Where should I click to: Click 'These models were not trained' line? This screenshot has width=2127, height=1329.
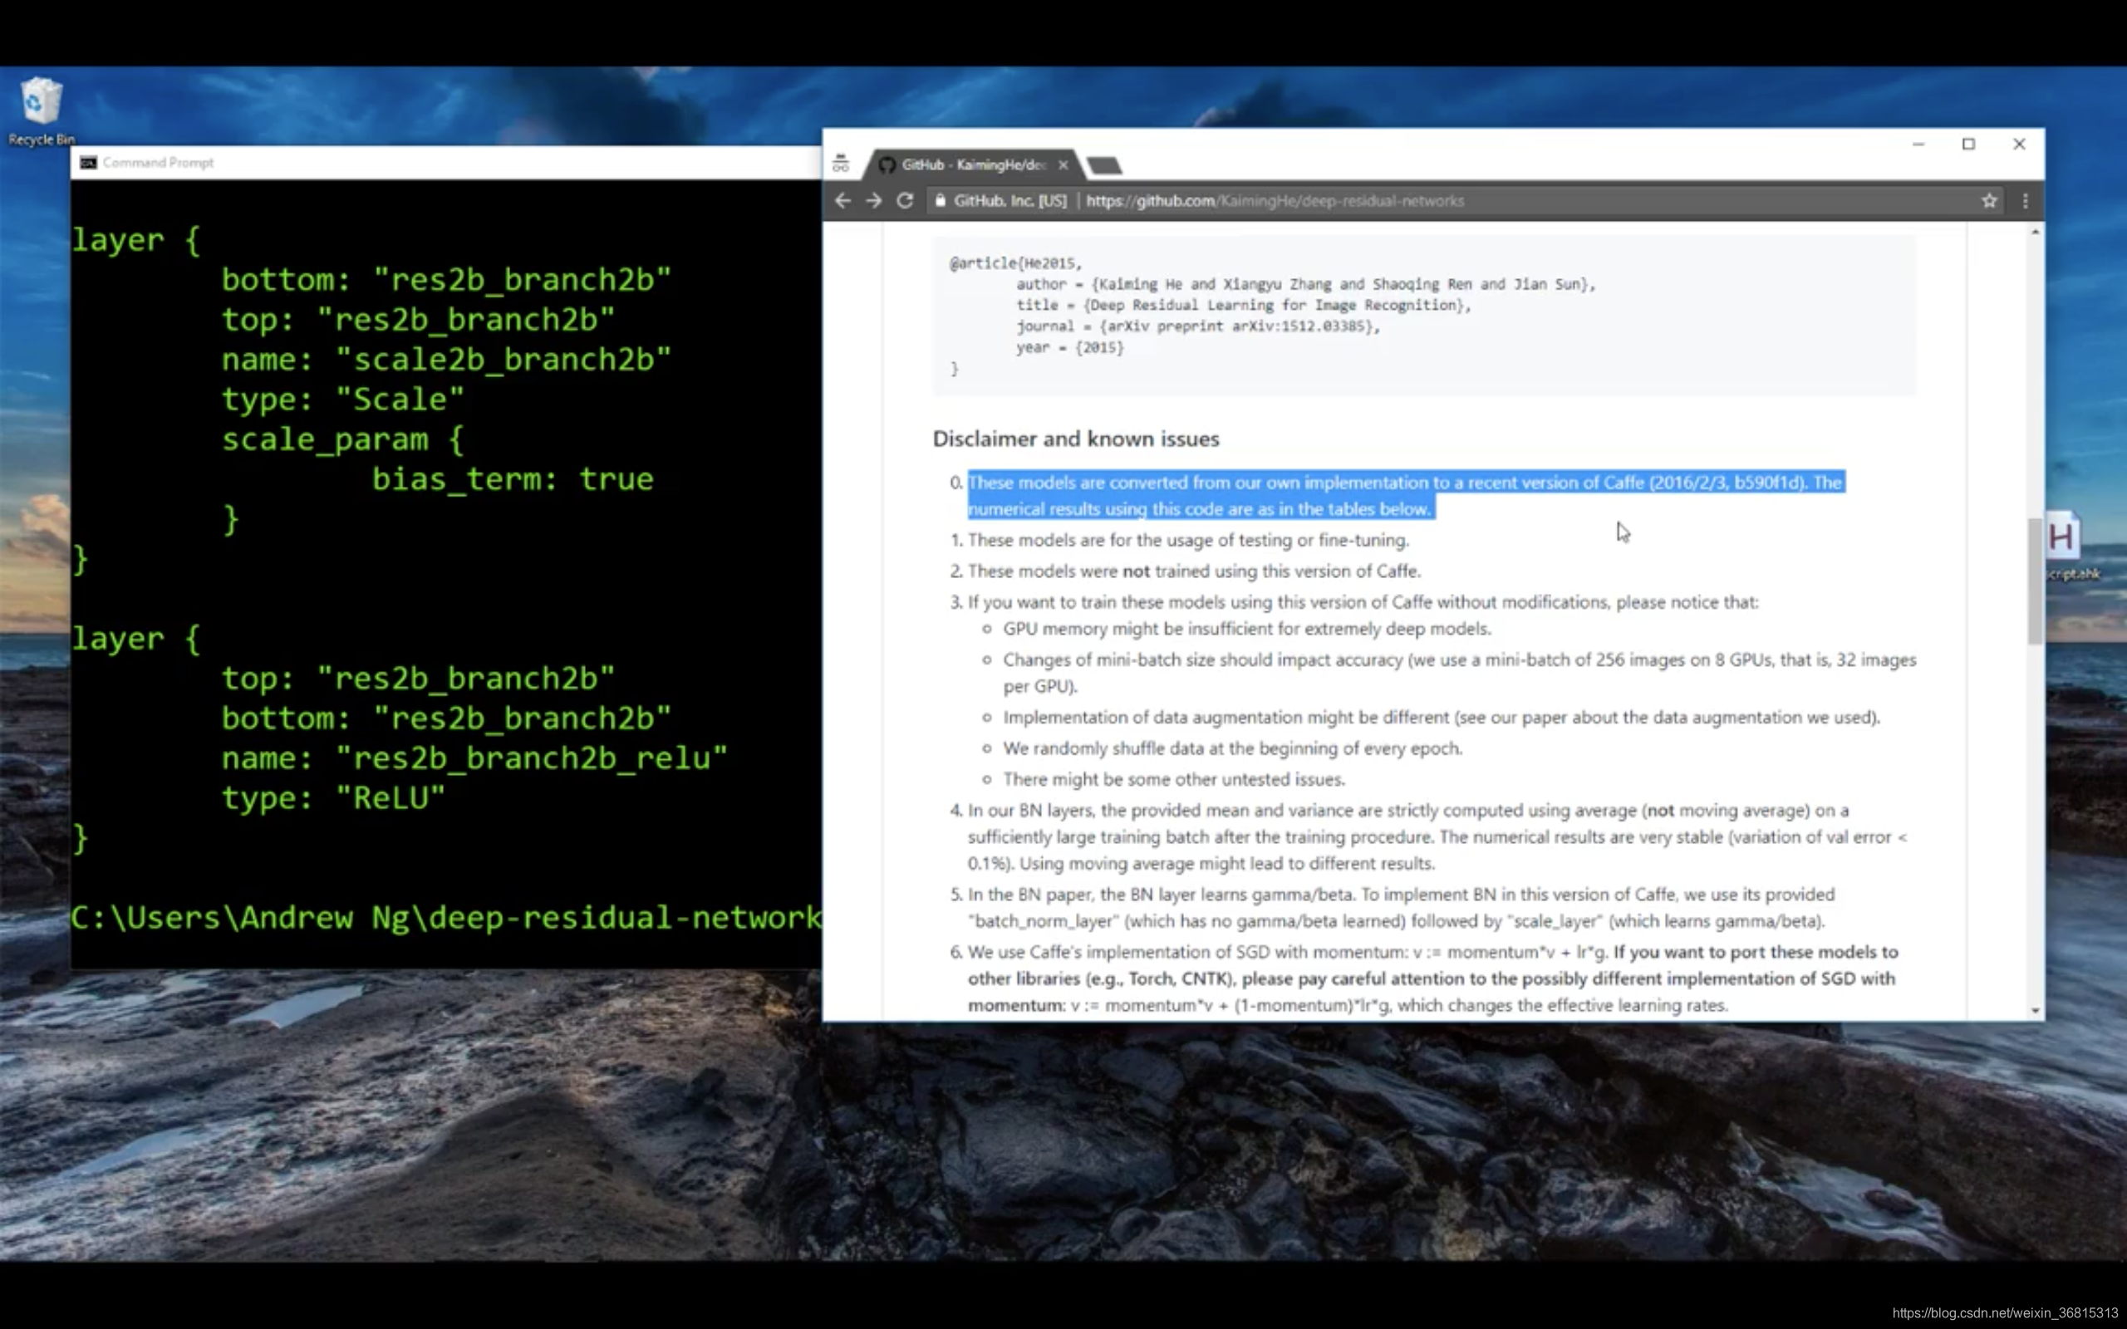[x=1194, y=571]
